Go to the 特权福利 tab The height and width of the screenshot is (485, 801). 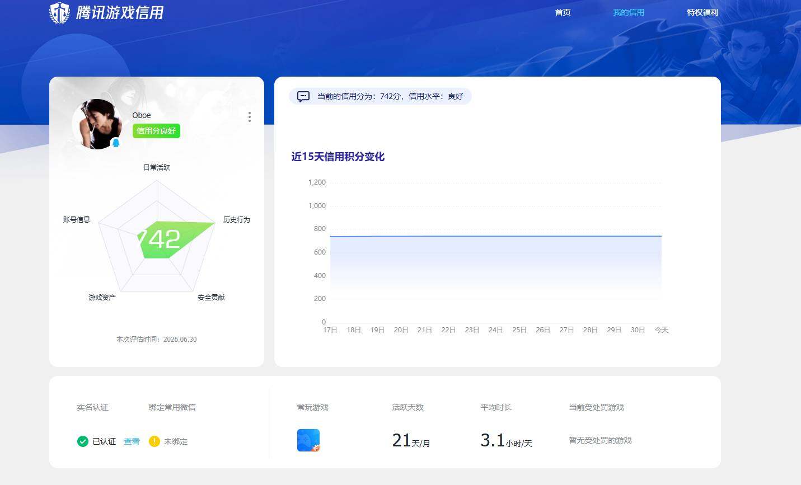point(702,12)
